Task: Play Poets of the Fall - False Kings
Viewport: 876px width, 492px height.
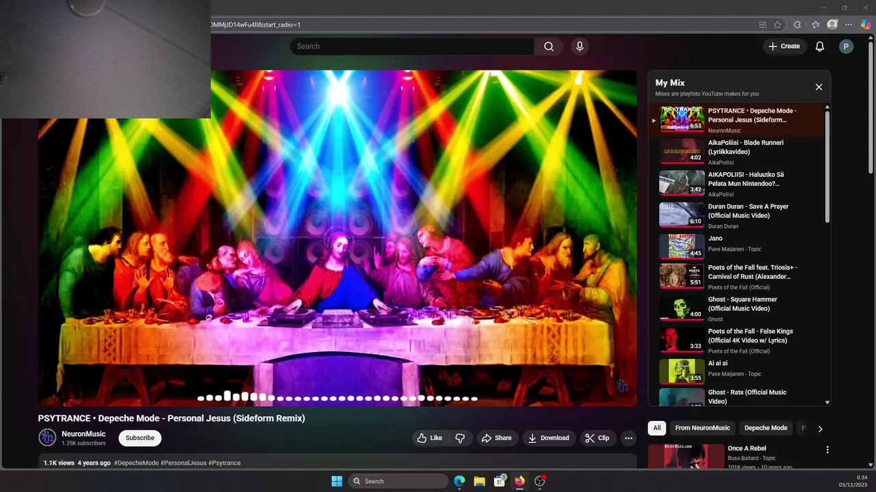Action: [x=739, y=340]
